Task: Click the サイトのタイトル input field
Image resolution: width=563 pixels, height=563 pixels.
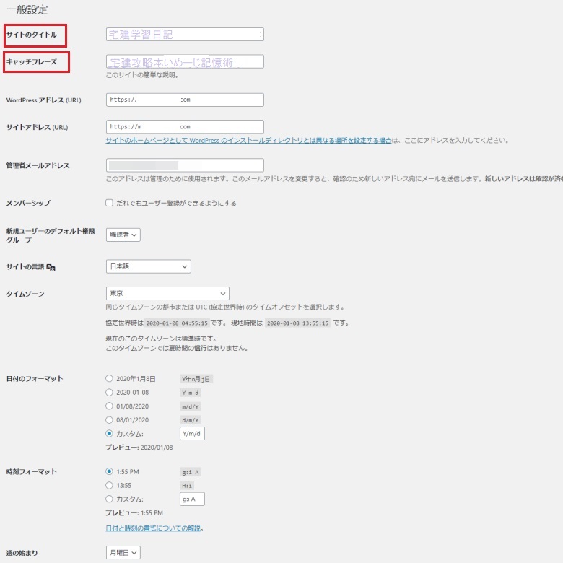Action: point(184,34)
